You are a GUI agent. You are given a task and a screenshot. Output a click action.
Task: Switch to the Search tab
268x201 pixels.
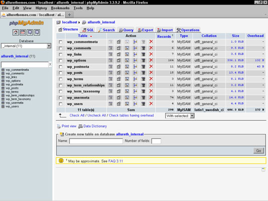[107, 30]
